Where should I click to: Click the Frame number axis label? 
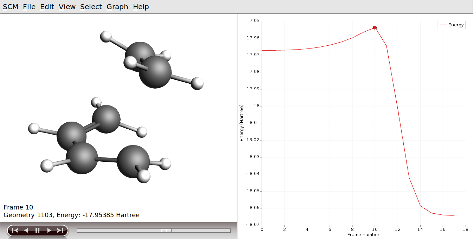click(363, 234)
